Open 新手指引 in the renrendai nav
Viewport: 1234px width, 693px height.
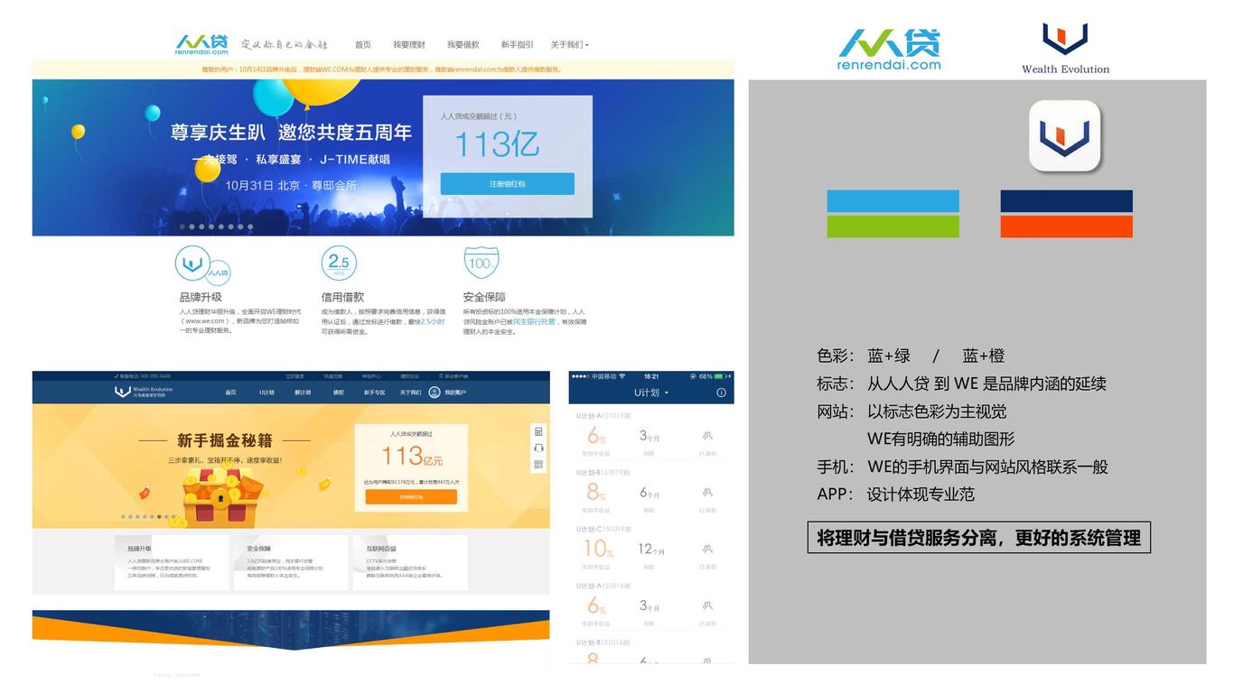[x=517, y=44]
